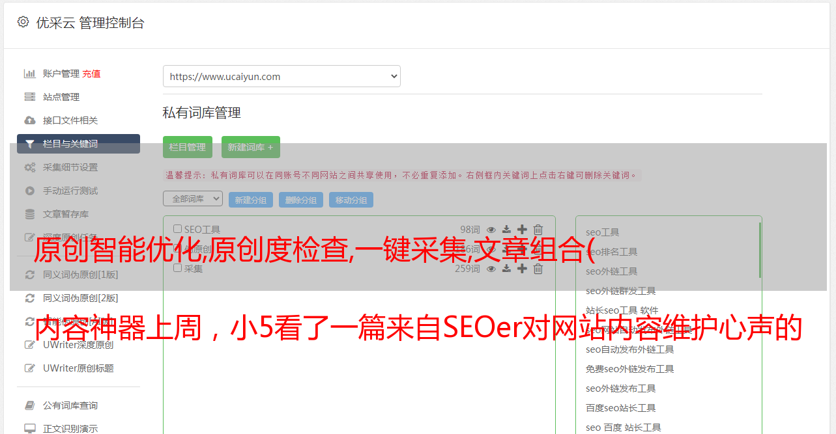836x434 pixels.
Task: Delete the 采集 library with trash icon
Action: tap(538, 269)
